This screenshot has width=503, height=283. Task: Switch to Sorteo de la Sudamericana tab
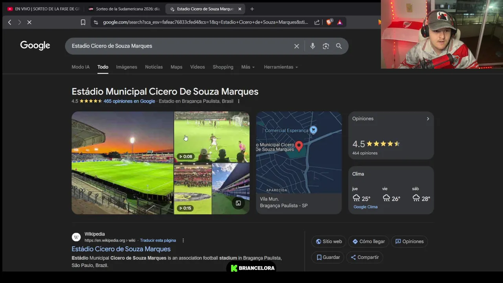[124, 9]
